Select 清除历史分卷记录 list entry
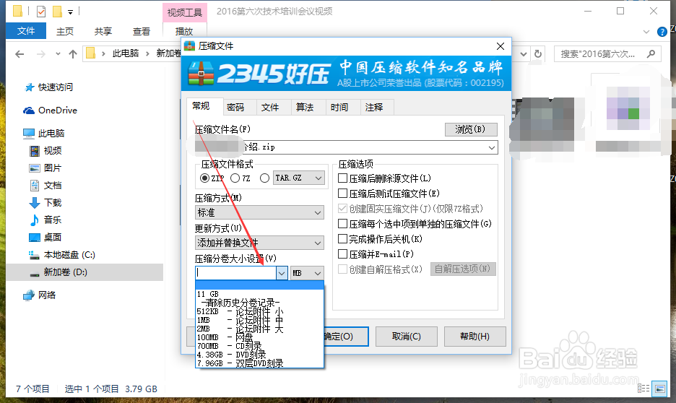676x403 pixels. [x=259, y=303]
